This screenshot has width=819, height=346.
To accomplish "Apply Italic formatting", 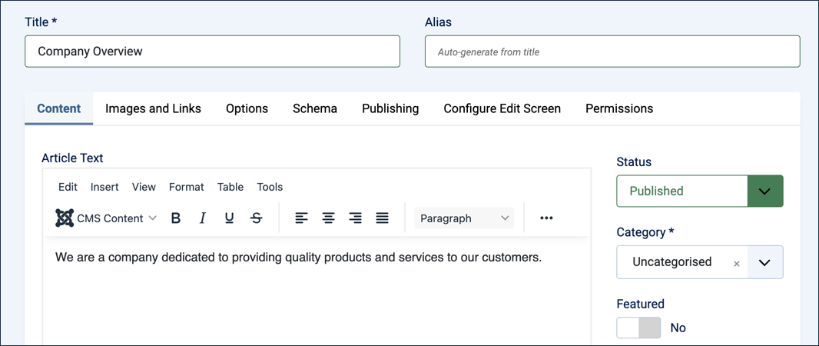I will tap(203, 218).
